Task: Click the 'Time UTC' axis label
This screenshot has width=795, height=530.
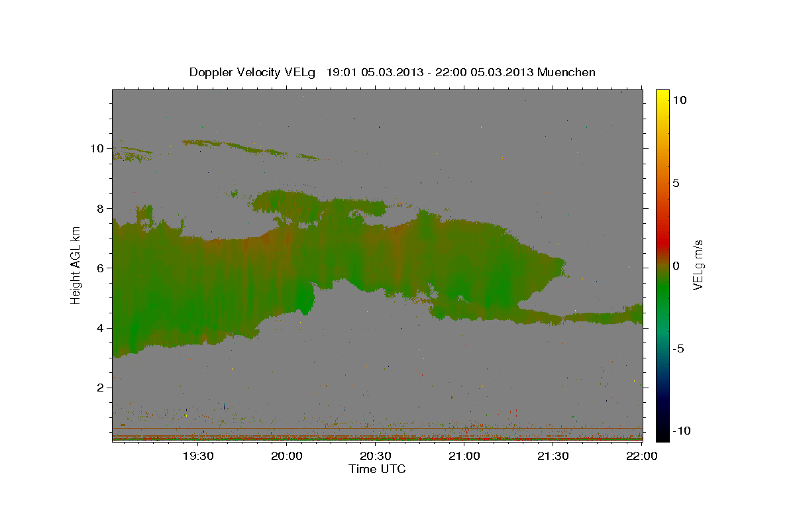Action: tap(377, 469)
